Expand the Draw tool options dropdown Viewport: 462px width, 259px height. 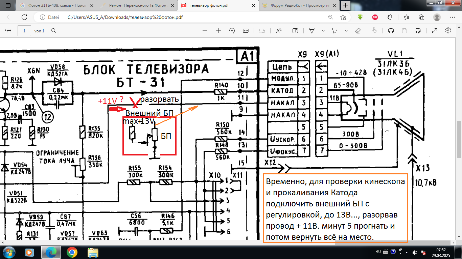click(323, 31)
